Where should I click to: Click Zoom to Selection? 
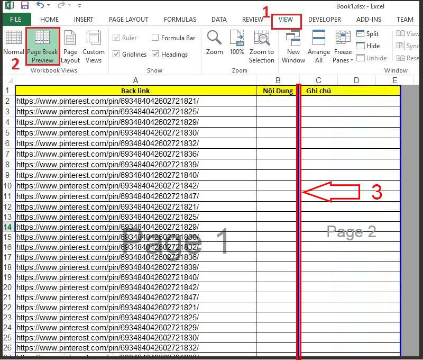(x=261, y=47)
